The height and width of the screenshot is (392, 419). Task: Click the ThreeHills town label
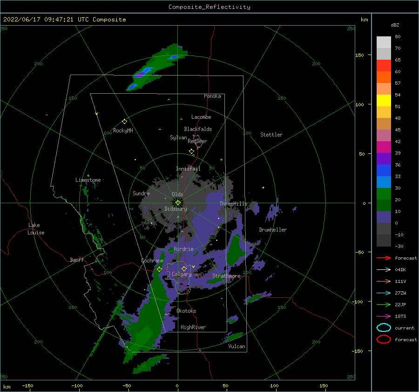coord(234,204)
